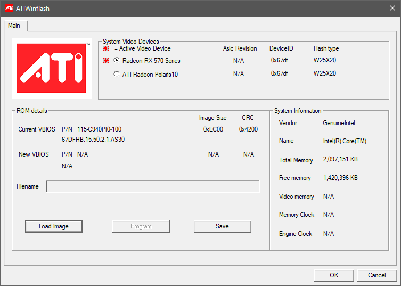Click the Flash type W25X20 for ATI Radeon Polaris10
The image size is (401, 286).
tap(325, 73)
